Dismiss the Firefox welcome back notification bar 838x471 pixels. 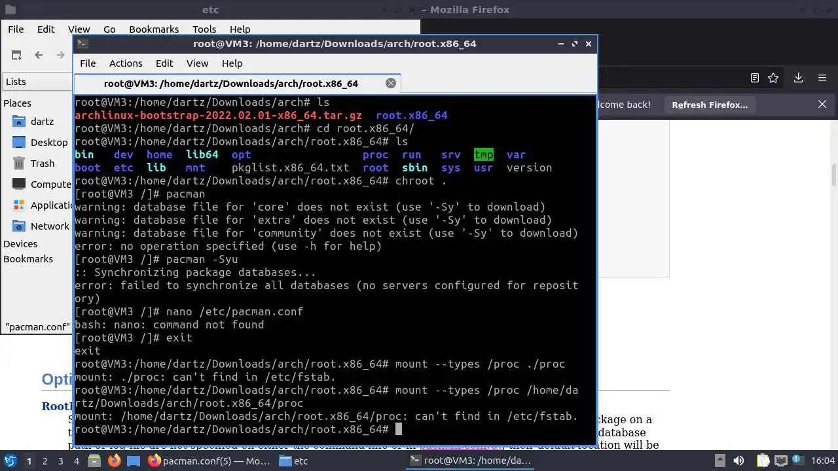pyautogui.click(x=822, y=105)
